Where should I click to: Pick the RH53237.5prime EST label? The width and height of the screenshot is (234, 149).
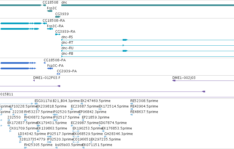38,112
